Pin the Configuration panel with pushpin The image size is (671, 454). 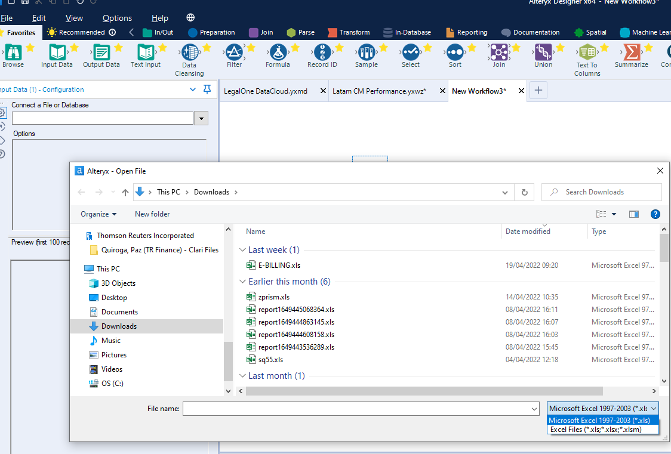point(207,89)
